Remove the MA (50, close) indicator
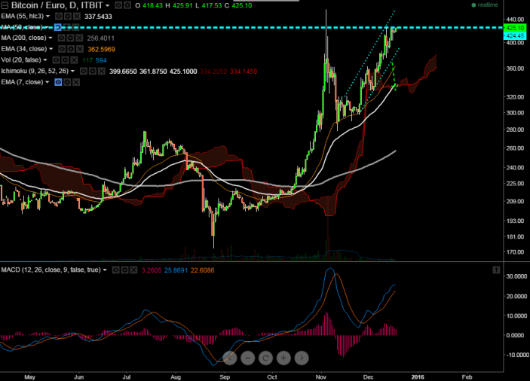 pyautogui.click(x=76, y=27)
